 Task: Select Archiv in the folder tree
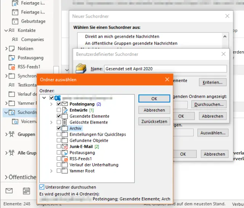pyautogui.click(x=75, y=128)
